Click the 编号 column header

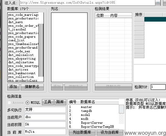click(x=73, y=102)
